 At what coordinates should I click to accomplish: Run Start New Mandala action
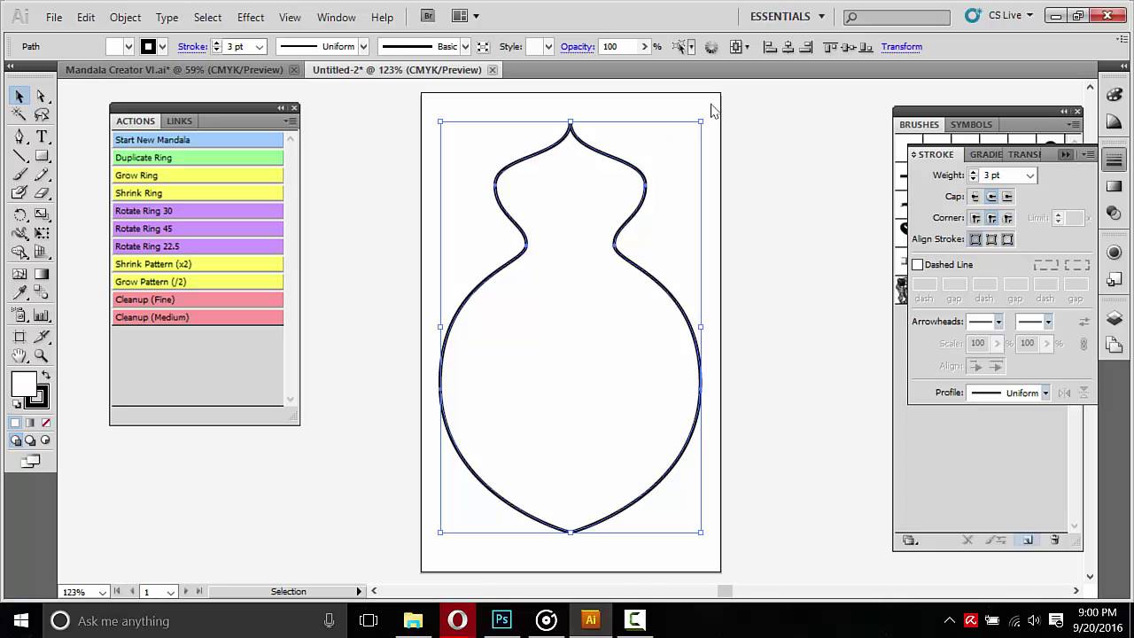(x=198, y=140)
